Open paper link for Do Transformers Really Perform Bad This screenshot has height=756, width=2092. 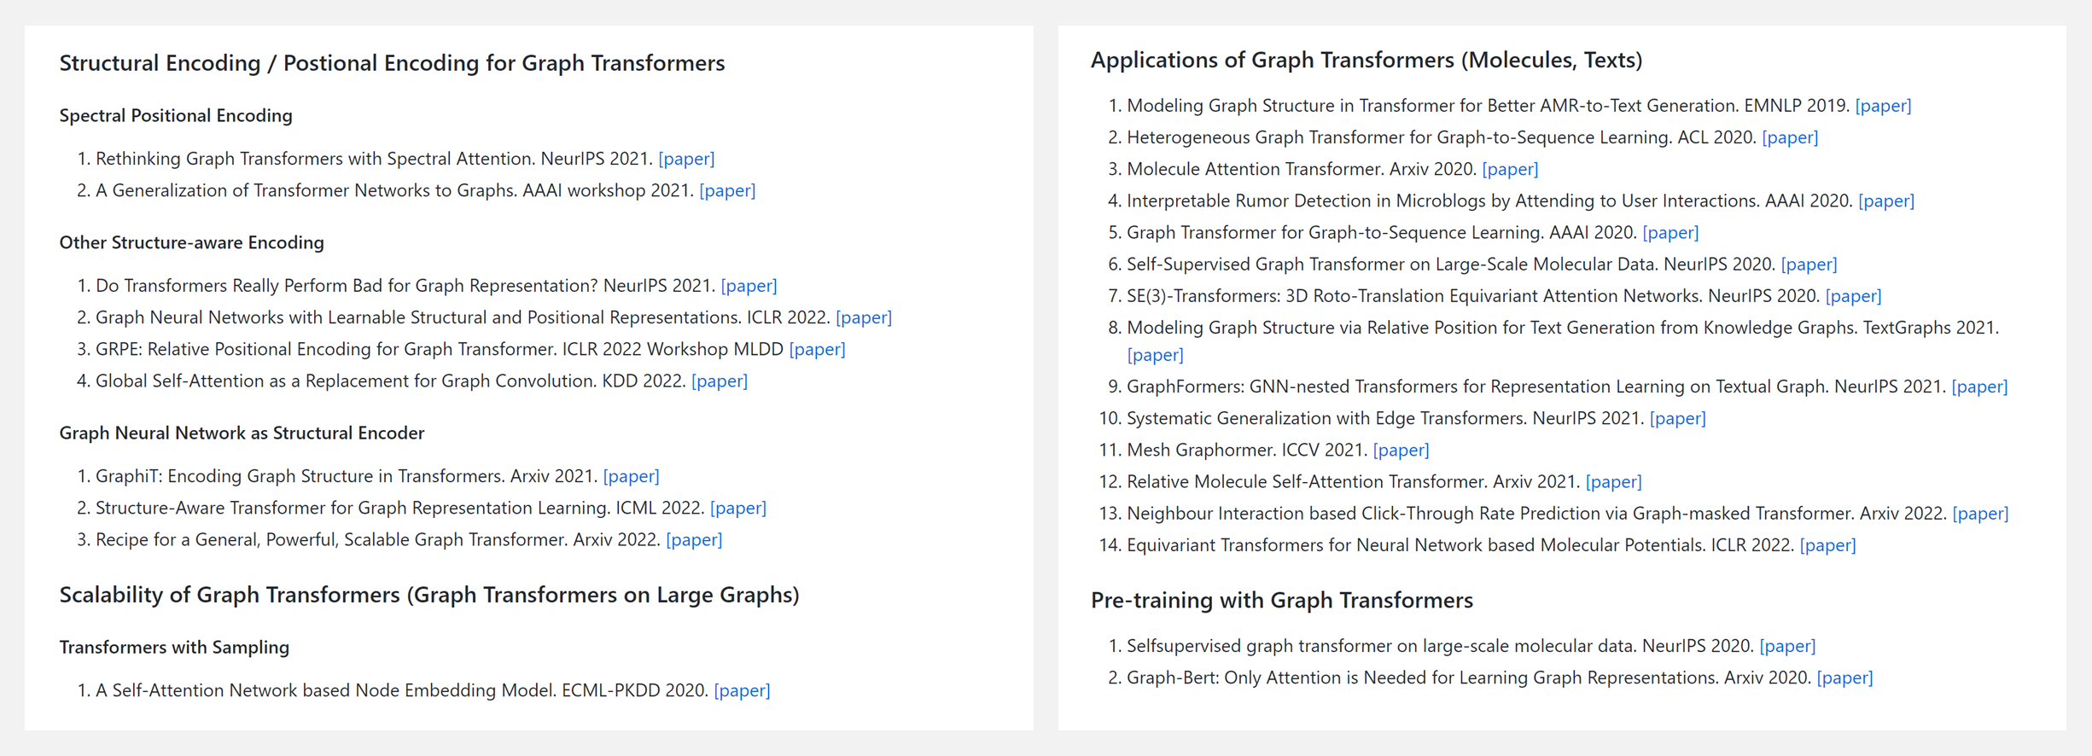(749, 286)
